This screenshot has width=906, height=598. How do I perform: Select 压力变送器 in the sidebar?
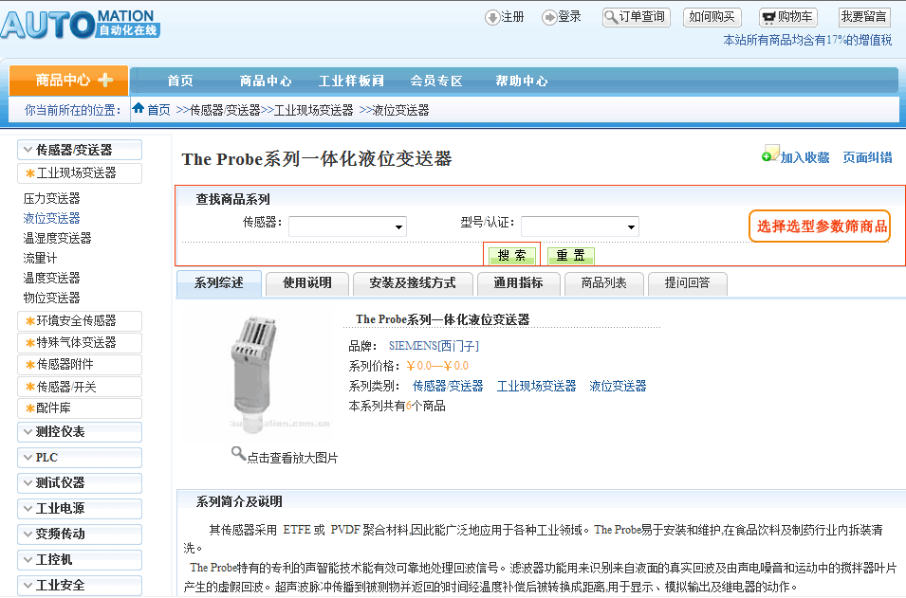coord(51,199)
